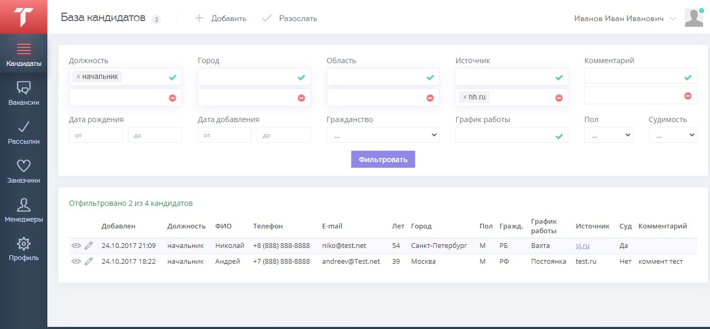
Task: Click the user avatar picture
Action: pyautogui.click(x=694, y=18)
